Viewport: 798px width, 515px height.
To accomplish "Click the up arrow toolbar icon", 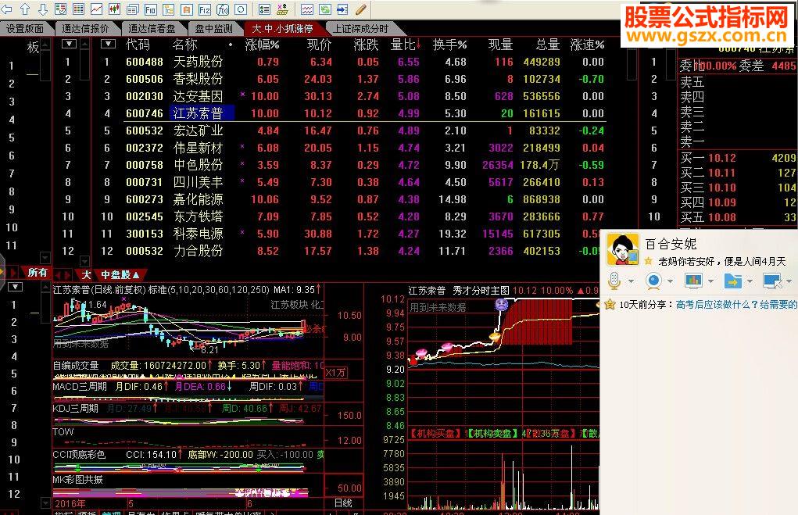I will [25, 9].
